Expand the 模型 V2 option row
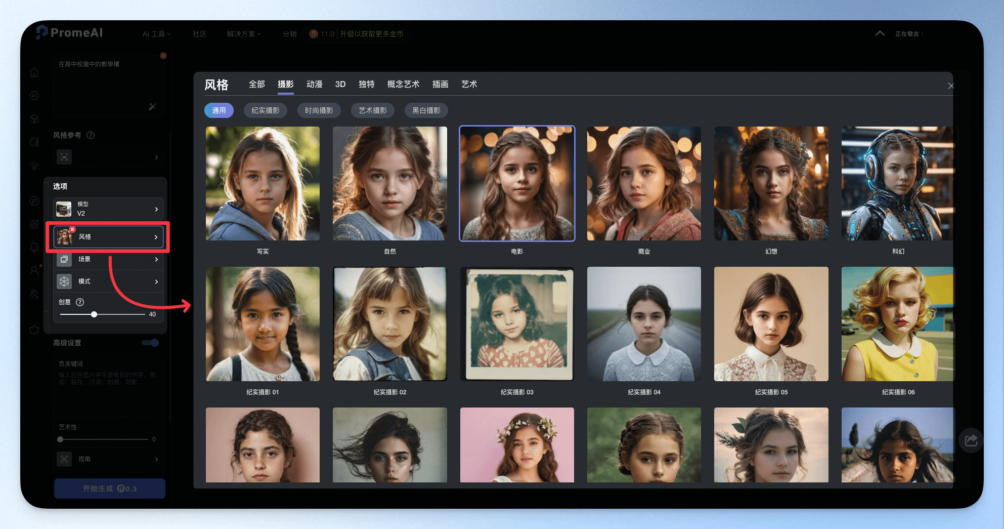Viewport: 1004px width, 529px height. [x=109, y=209]
